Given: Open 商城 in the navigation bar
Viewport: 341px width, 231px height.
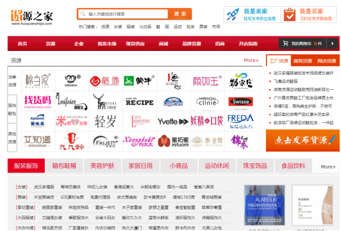Looking at the screenshot, I should coord(164,44).
